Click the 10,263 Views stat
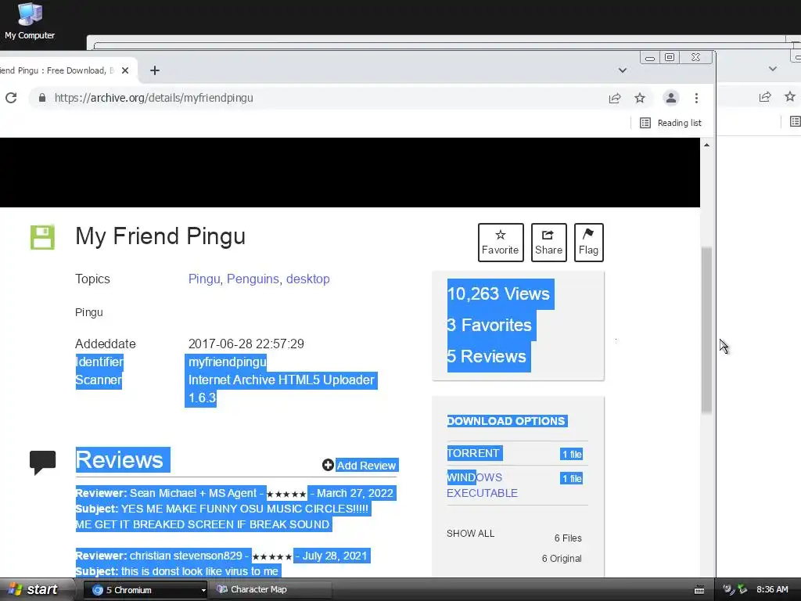The image size is (801, 601). (x=498, y=294)
